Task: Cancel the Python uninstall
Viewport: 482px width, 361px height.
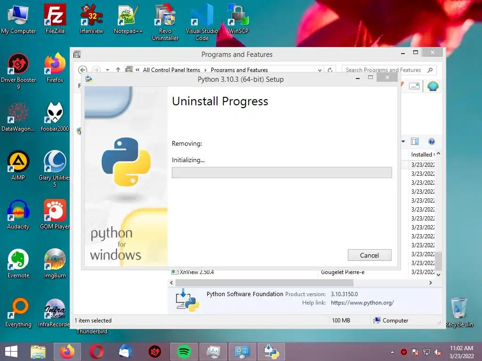Action: 370,255
